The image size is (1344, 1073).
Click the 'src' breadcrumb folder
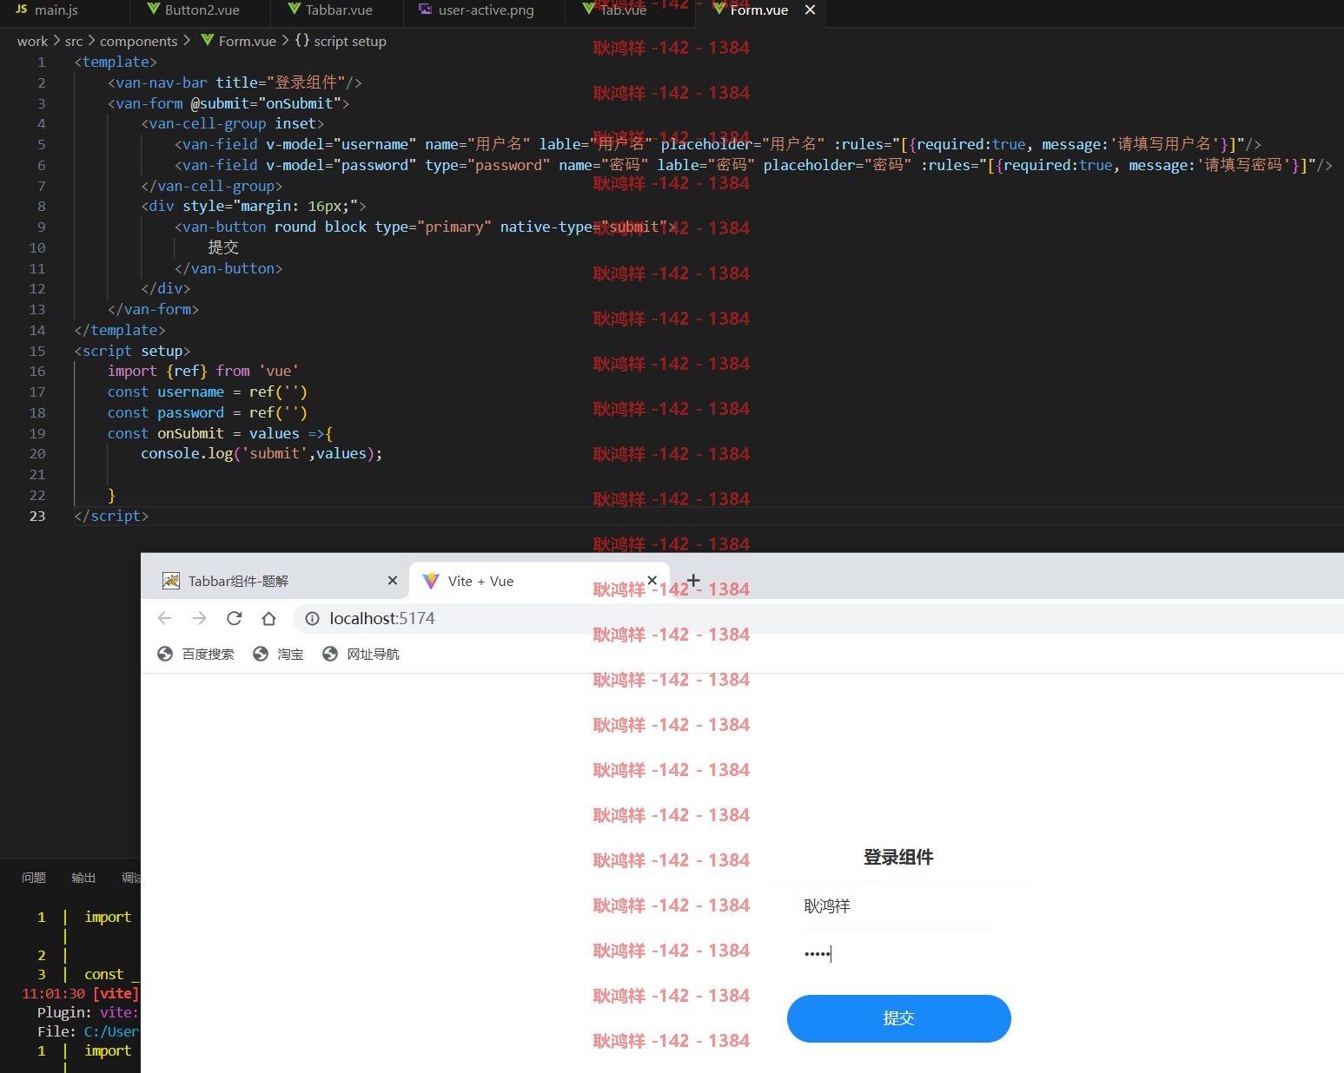[x=74, y=41]
